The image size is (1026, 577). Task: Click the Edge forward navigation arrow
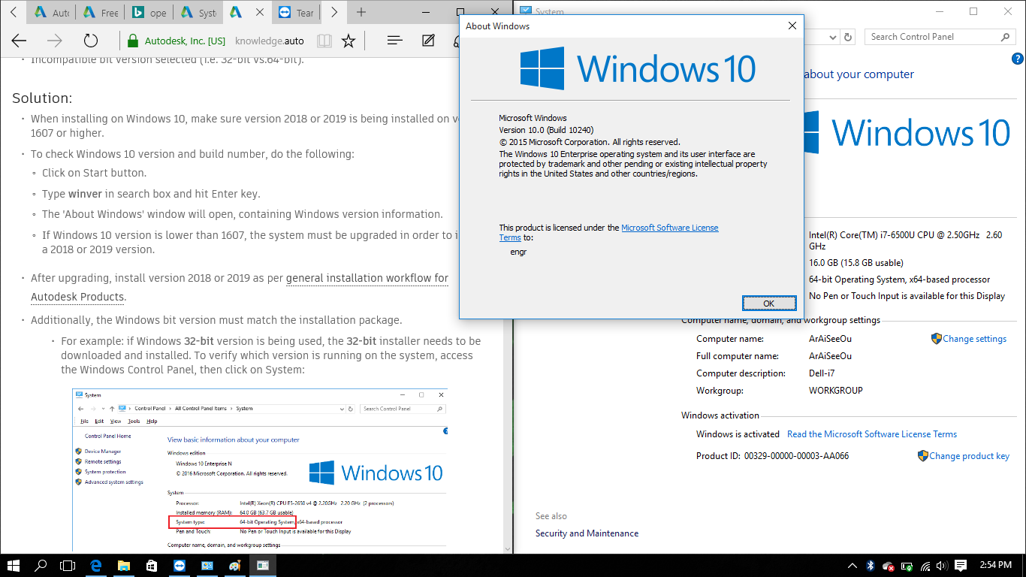click(x=55, y=41)
